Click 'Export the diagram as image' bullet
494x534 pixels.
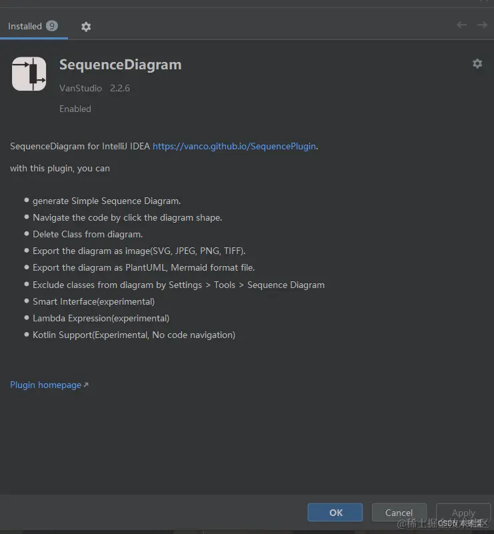coord(139,251)
